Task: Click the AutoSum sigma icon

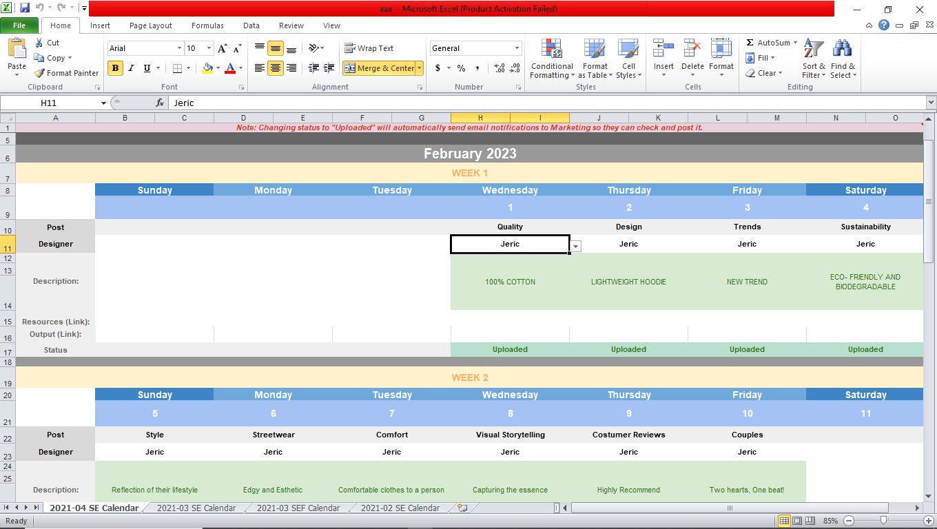Action: point(750,43)
